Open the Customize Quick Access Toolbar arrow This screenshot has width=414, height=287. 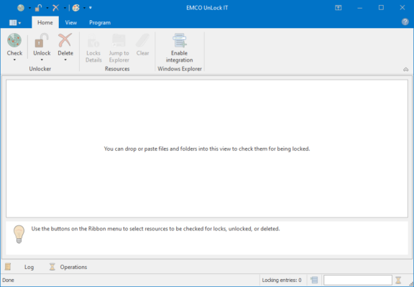tap(91, 8)
